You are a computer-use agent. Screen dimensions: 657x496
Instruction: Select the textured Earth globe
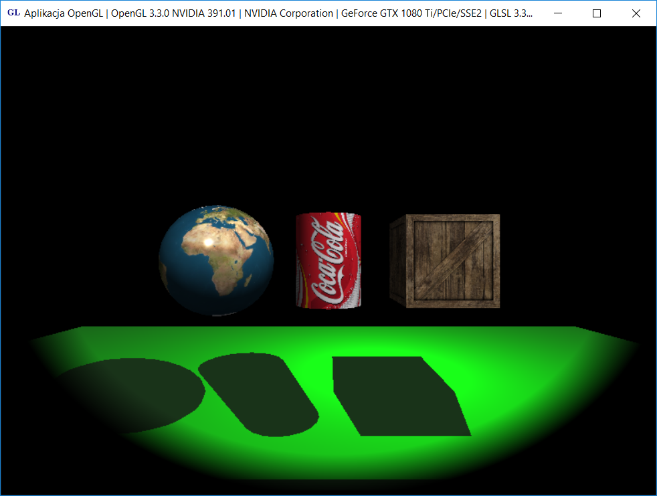215,260
